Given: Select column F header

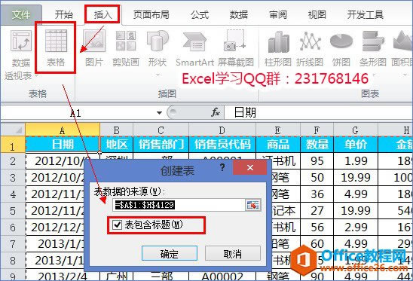Looking at the screenshot, I should (x=317, y=130).
